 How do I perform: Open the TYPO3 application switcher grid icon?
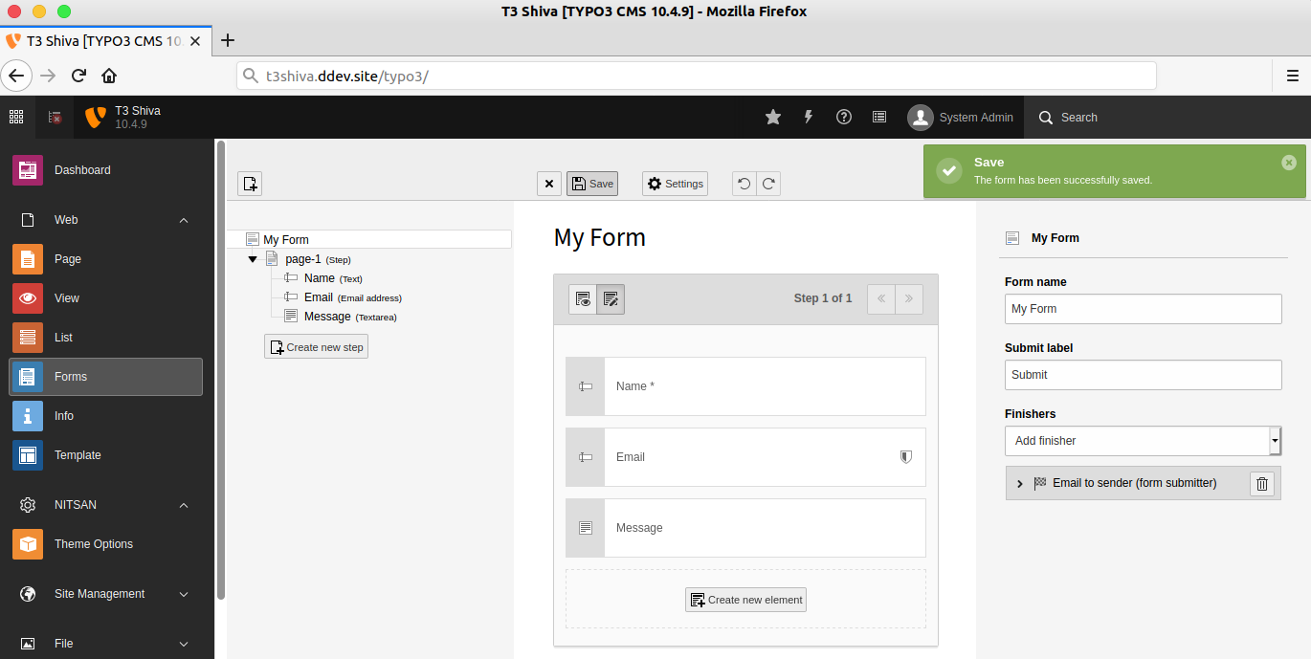click(x=15, y=117)
